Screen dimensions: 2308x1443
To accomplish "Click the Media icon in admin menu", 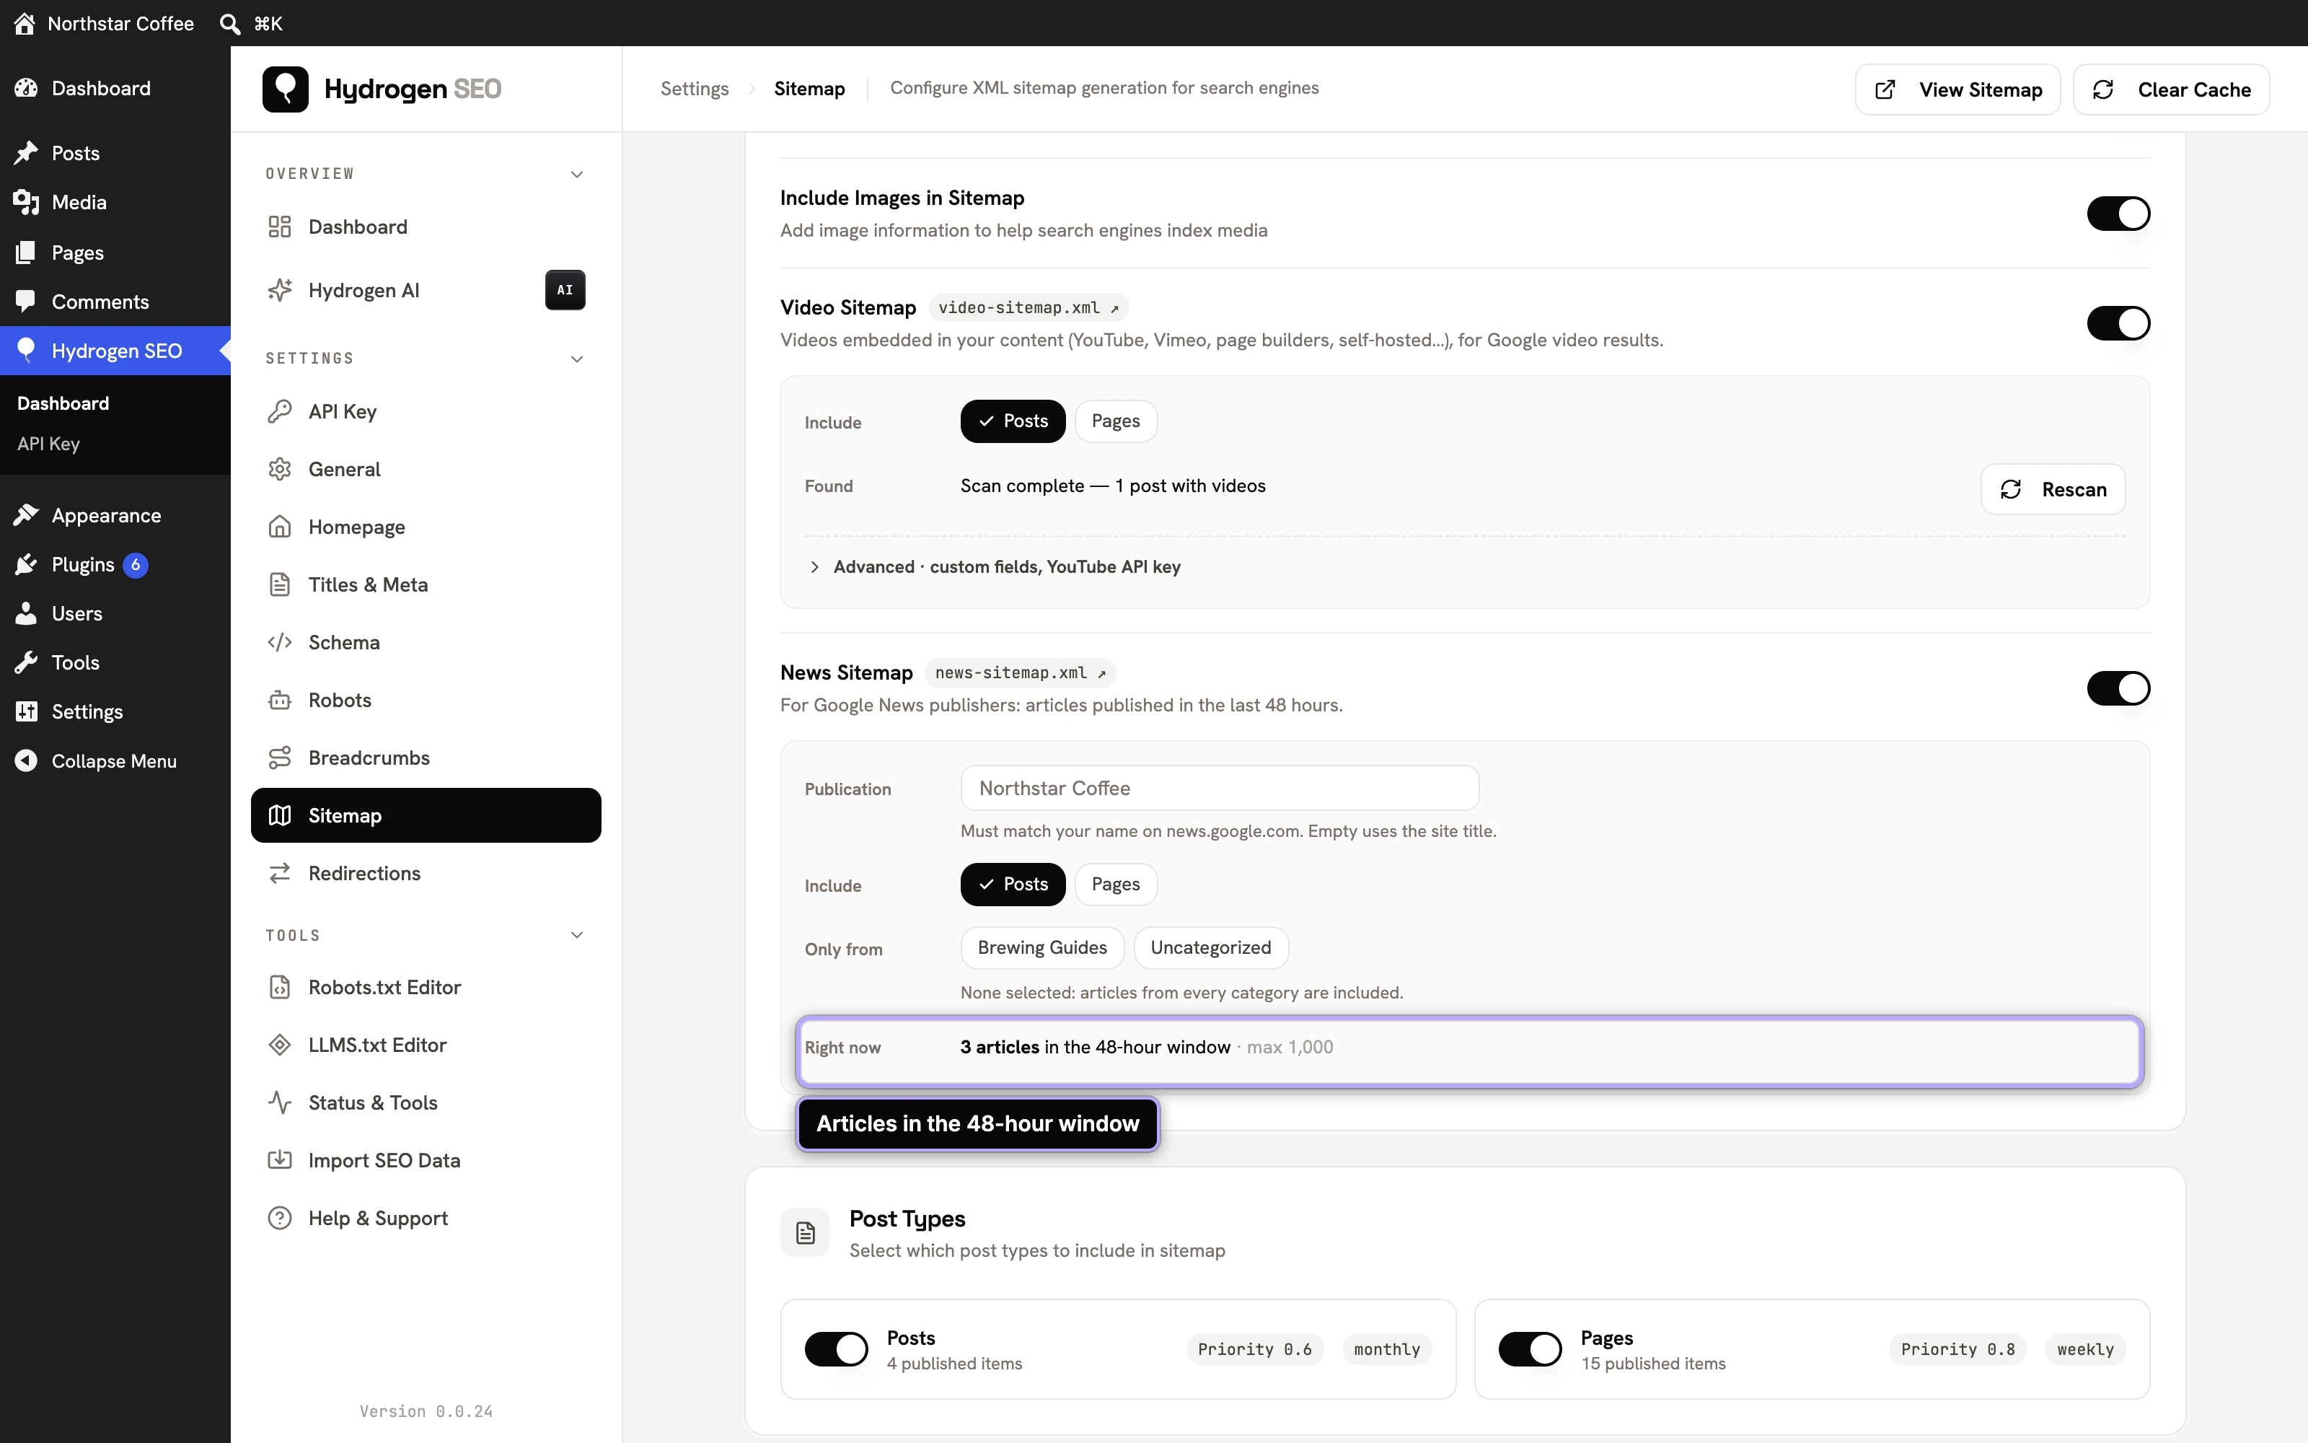I will coord(26,202).
